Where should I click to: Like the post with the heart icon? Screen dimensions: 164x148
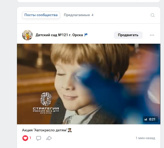[25, 138]
